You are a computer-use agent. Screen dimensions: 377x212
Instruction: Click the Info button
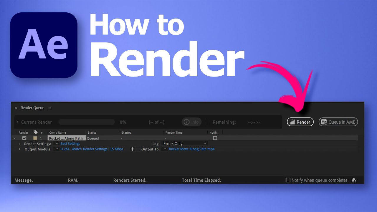(x=191, y=122)
